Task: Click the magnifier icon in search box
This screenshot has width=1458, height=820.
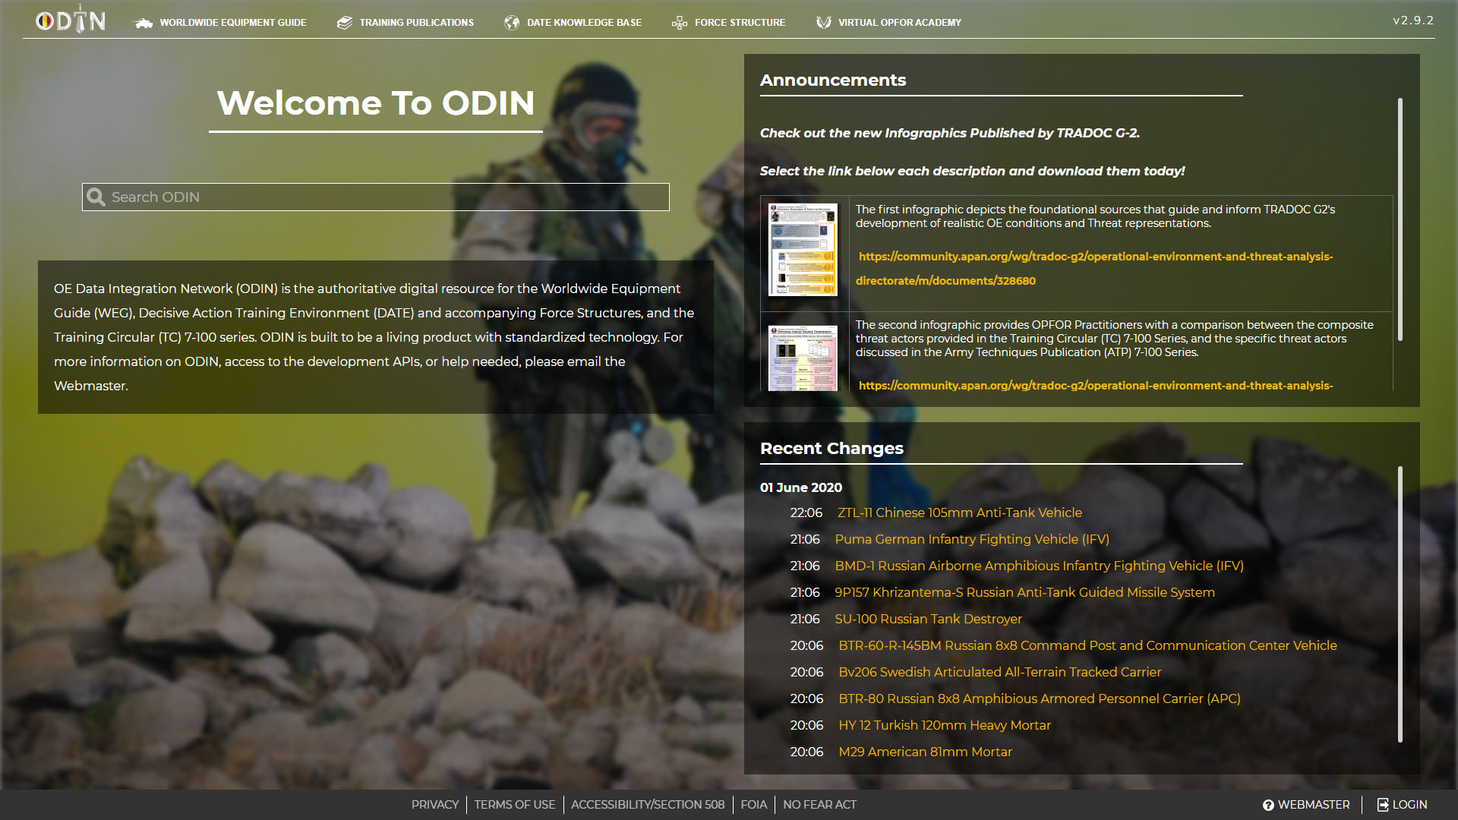Action: (96, 197)
